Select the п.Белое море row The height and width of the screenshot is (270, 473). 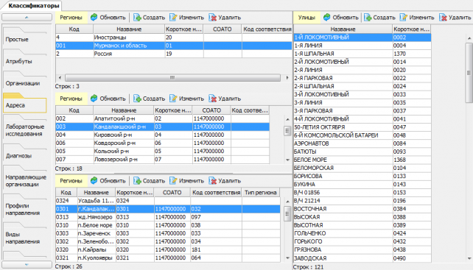(x=168, y=225)
